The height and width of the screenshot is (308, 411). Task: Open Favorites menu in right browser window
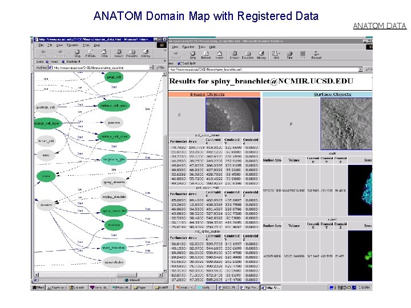point(188,47)
